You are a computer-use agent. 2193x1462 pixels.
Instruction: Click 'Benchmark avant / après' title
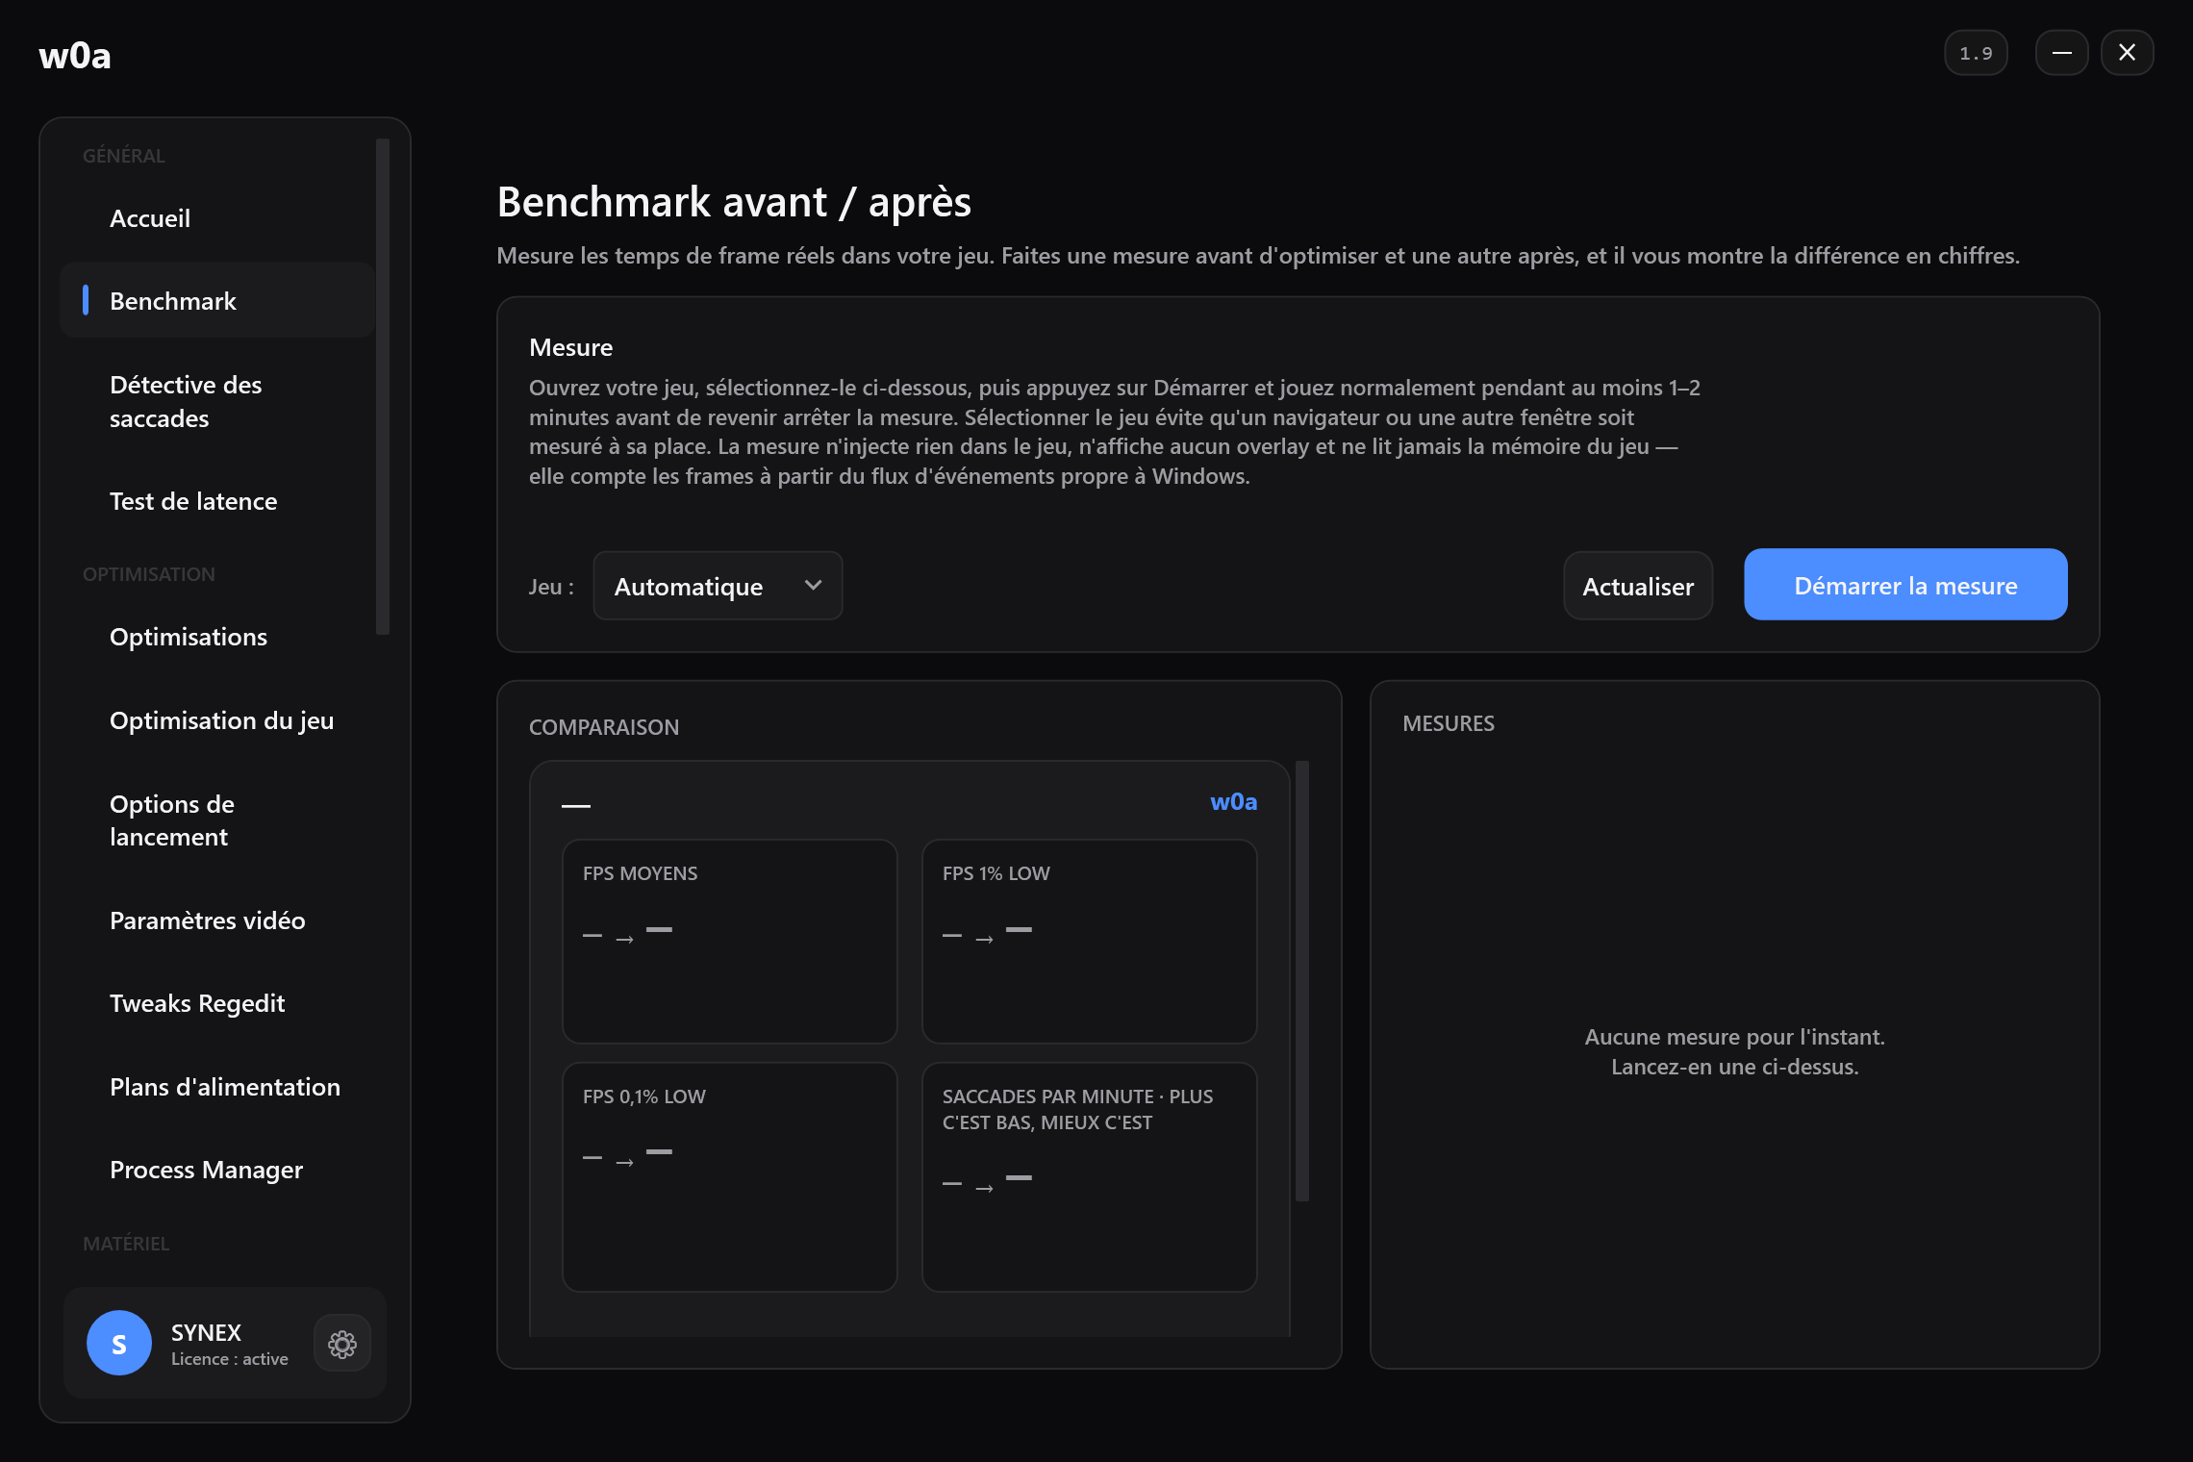point(734,202)
